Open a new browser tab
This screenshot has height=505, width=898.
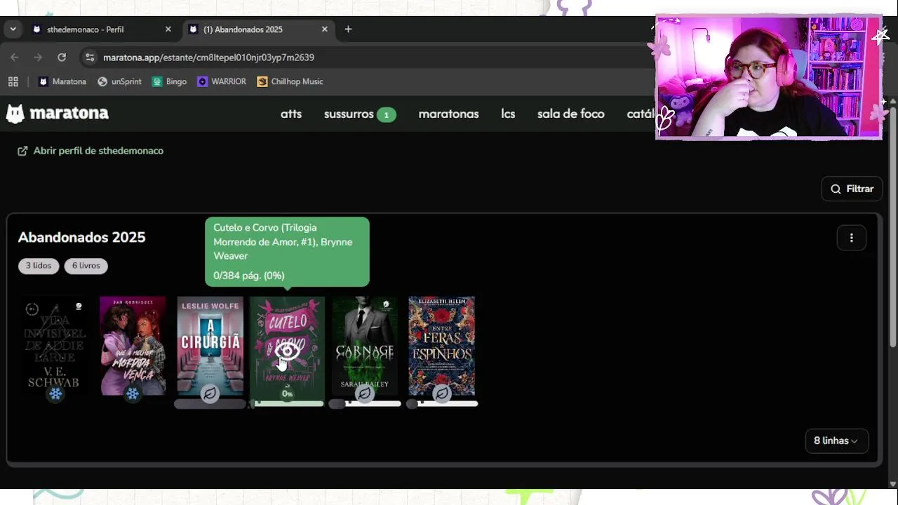click(348, 29)
